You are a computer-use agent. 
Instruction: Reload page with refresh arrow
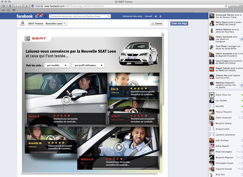[x=226, y=6]
